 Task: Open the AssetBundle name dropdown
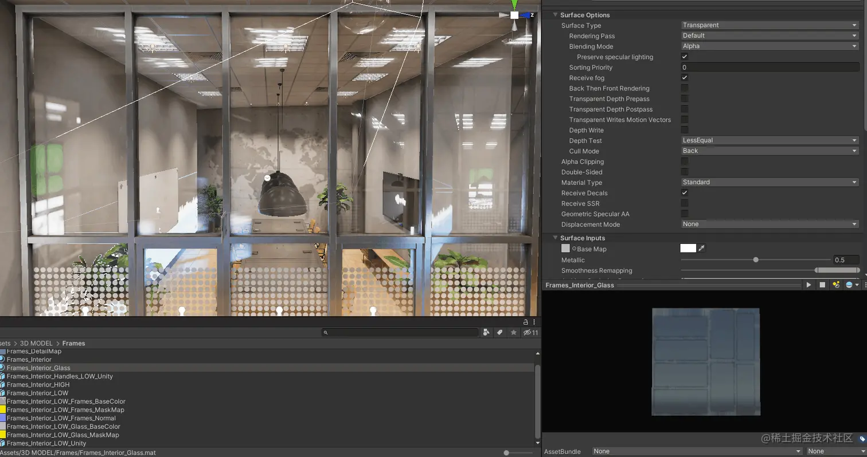pos(697,451)
